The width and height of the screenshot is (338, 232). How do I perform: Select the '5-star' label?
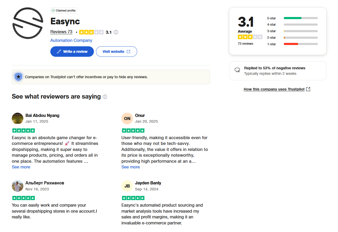[271, 18]
